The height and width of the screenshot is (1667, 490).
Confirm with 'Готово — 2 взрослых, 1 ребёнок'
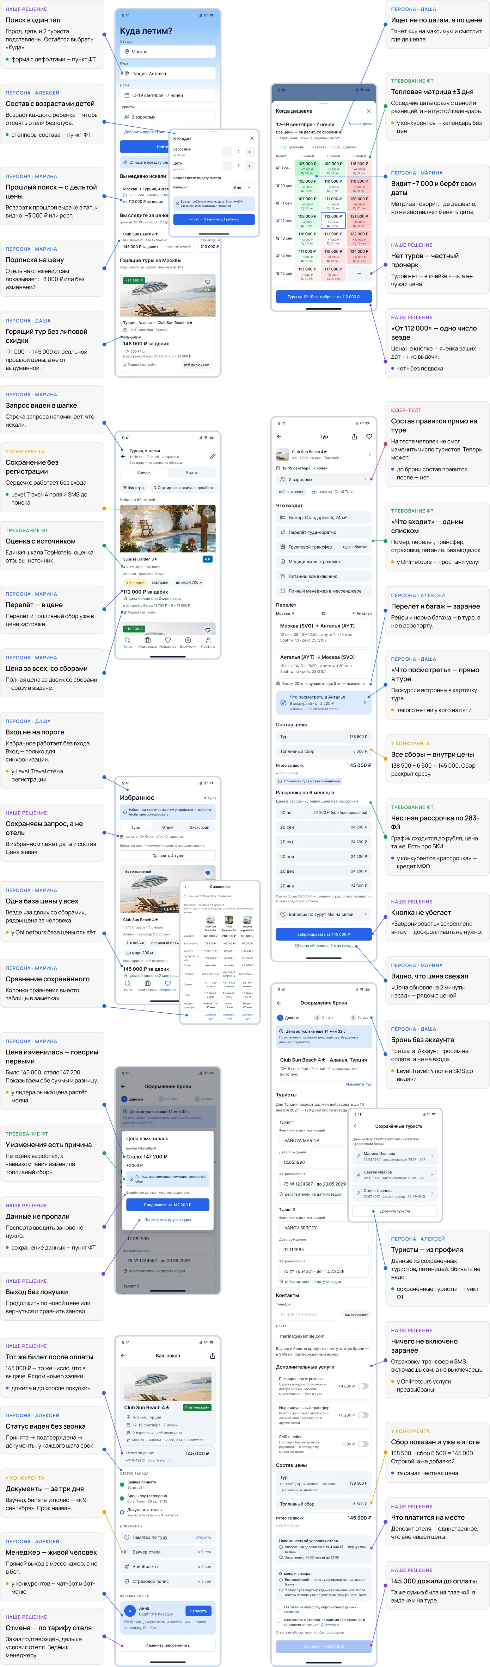(214, 219)
